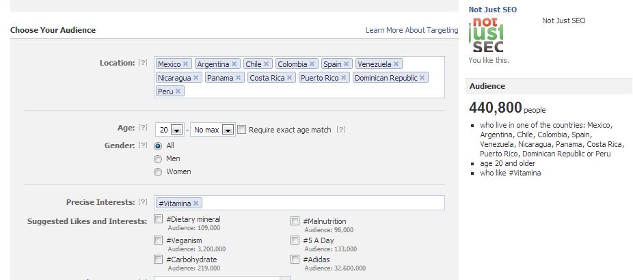The width and height of the screenshot is (633, 280).
Task: Click the Not Just SEO logo thumbnail
Action: click(x=486, y=36)
